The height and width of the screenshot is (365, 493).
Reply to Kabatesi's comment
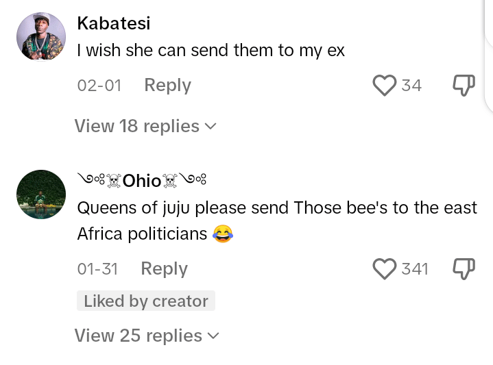click(x=167, y=86)
